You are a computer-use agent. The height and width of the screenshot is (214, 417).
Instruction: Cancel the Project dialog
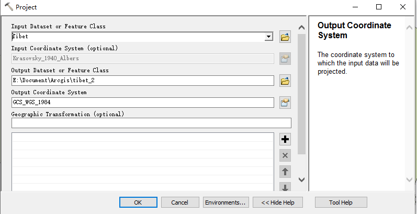pyautogui.click(x=180, y=202)
